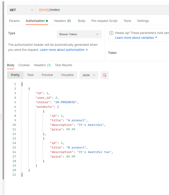
Task: Switch to Preview response view
Action: tap(47, 75)
